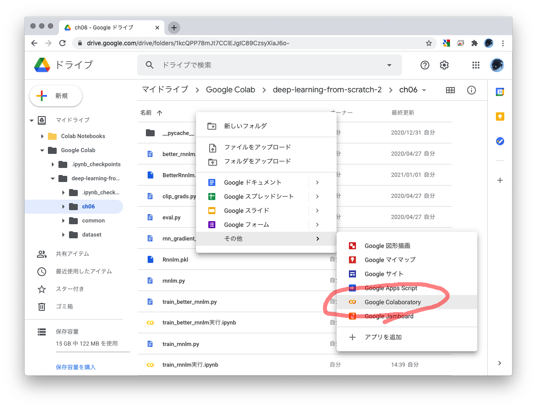Choose ファイルをアップロード menu item

(266, 147)
